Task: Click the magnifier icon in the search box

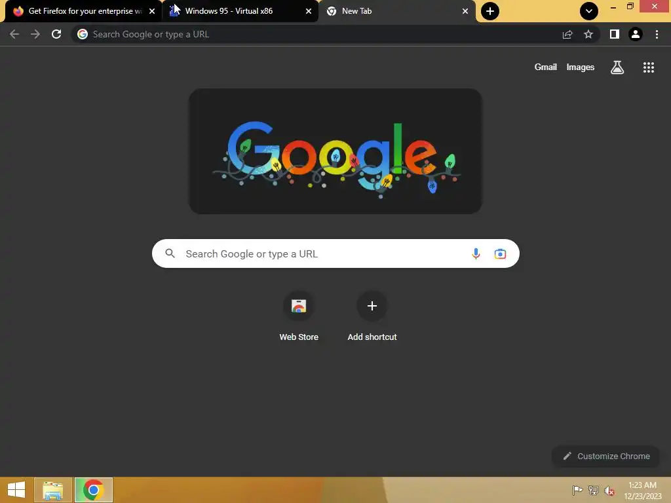Action: (x=170, y=253)
